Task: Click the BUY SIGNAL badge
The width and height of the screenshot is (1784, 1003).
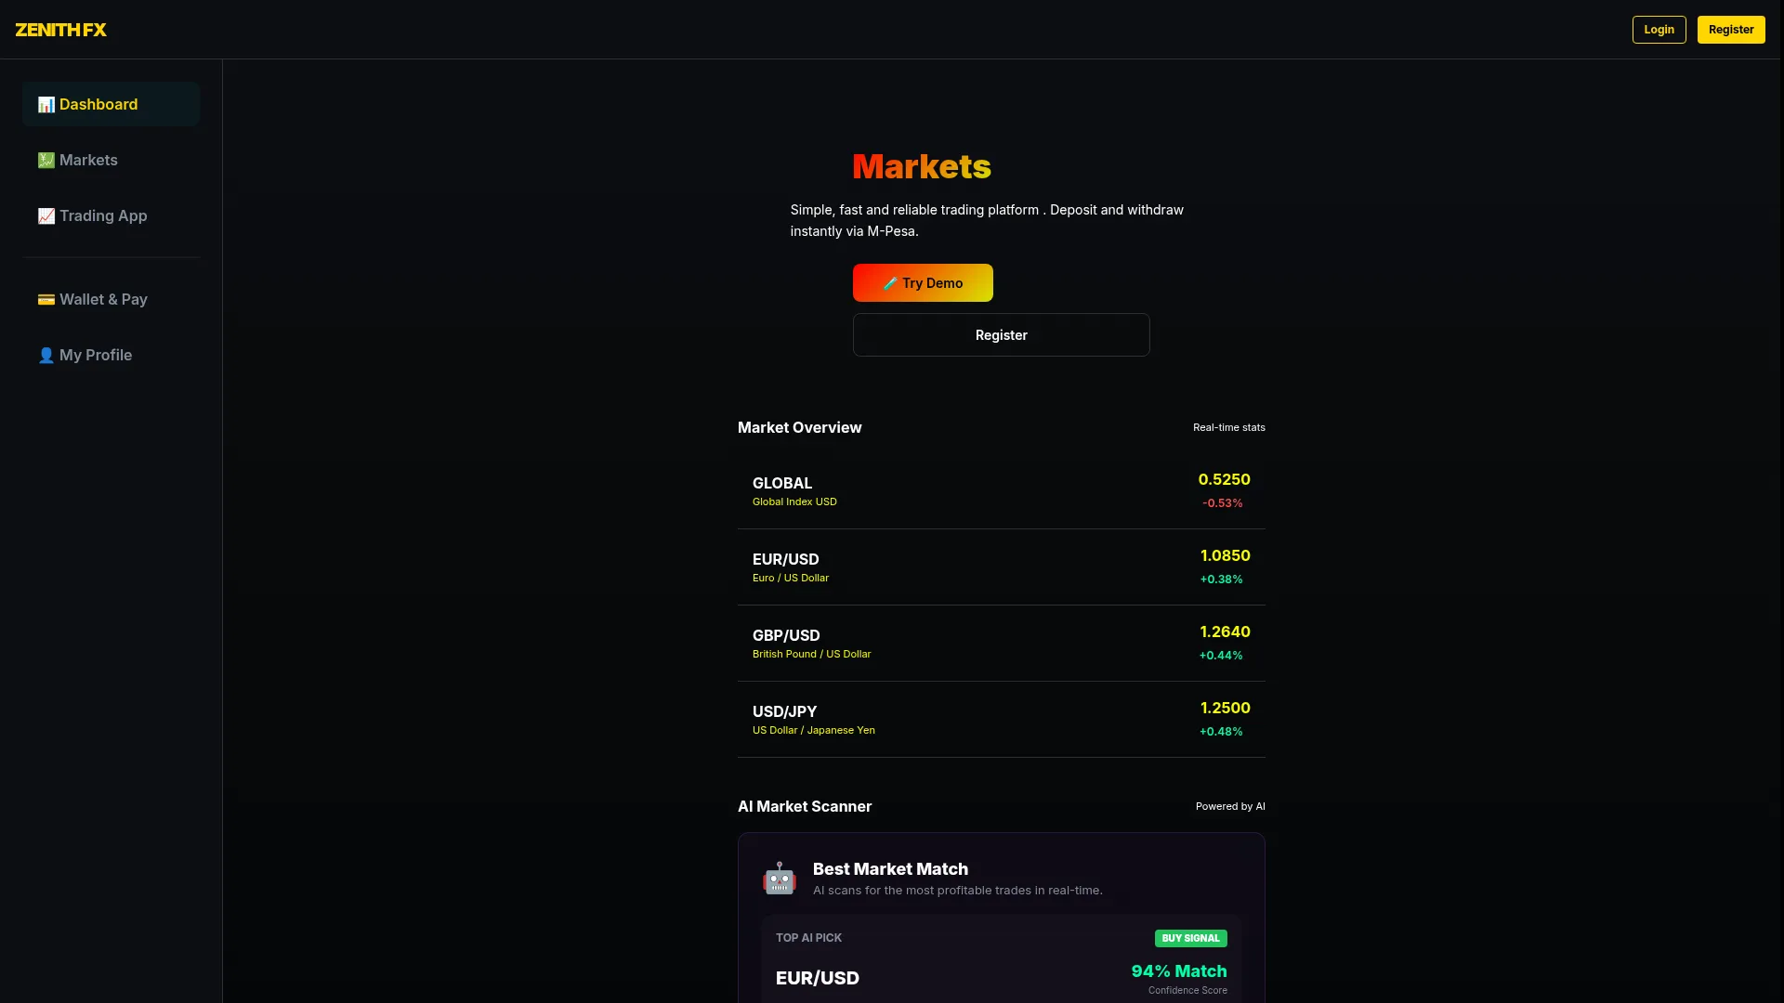Action: click(x=1190, y=938)
